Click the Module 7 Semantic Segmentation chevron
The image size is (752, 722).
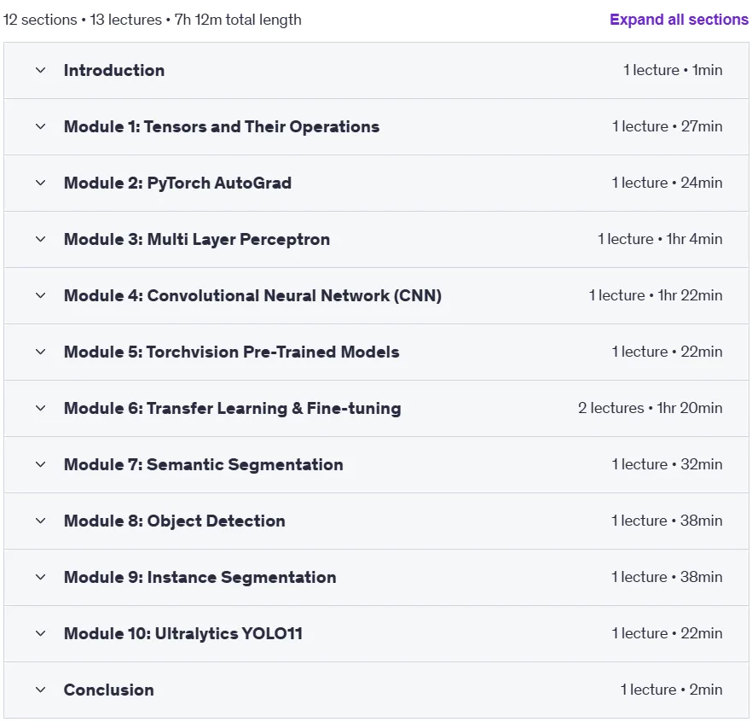pyautogui.click(x=41, y=464)
